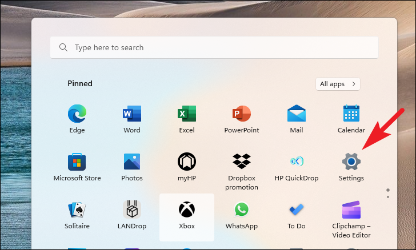Open Microsoft Edge from pinned apps

(77, 119)
